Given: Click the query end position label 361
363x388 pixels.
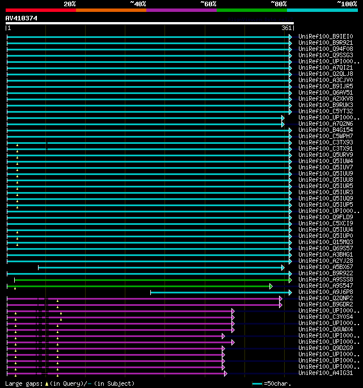Looking at the screenshot, I should pos(286,28).
